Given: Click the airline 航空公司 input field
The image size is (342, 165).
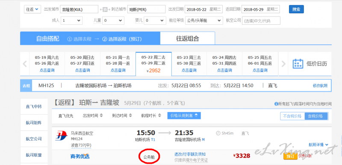Looking at the screenshot, I should click(x=261, y=20).
